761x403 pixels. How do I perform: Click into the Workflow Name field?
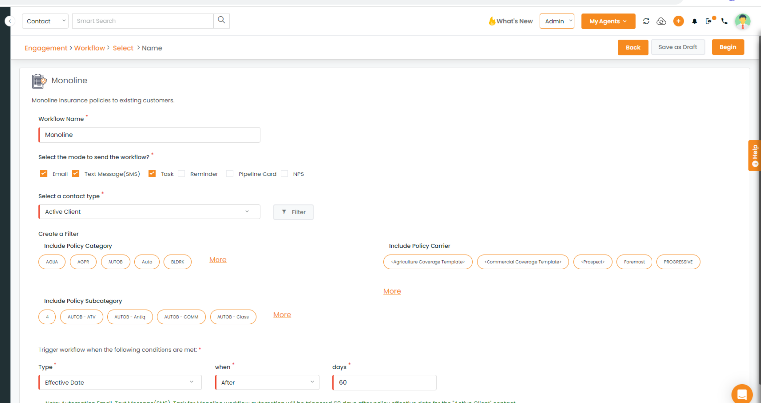pyautogui.click(x=149, y=135)
